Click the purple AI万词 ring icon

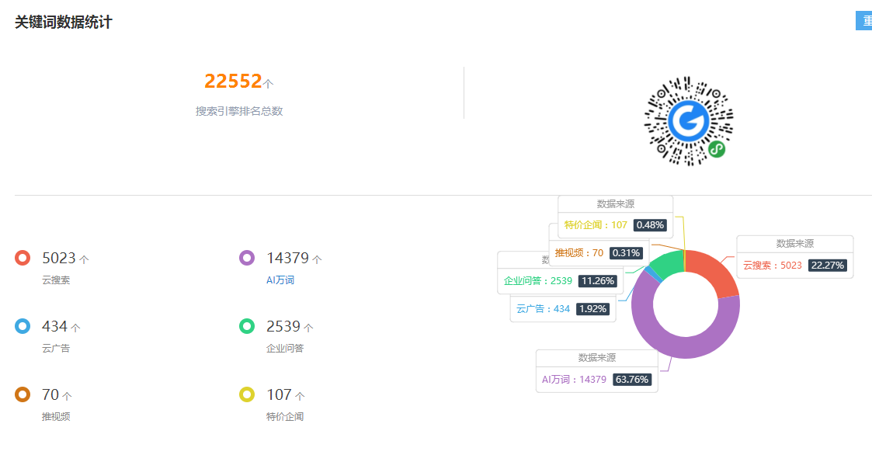pos(247,258)
